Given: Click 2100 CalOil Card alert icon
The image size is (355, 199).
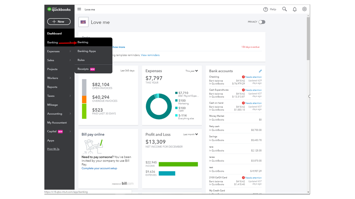Looking at the screenshot, I should tap(243, 178).
